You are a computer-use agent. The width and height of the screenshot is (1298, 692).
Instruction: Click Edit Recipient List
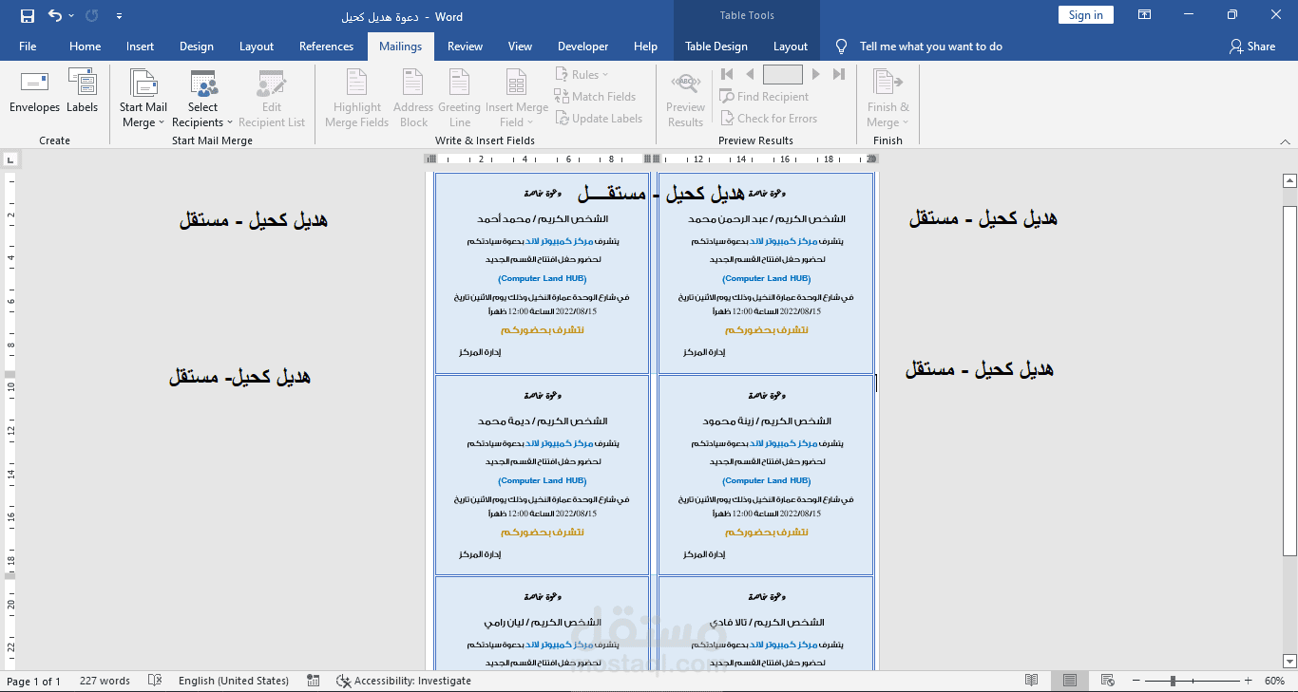pos(272,99)
